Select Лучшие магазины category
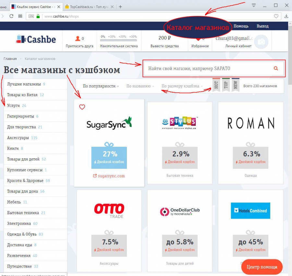Screen dimensions: 292x276 coord(35,84)
